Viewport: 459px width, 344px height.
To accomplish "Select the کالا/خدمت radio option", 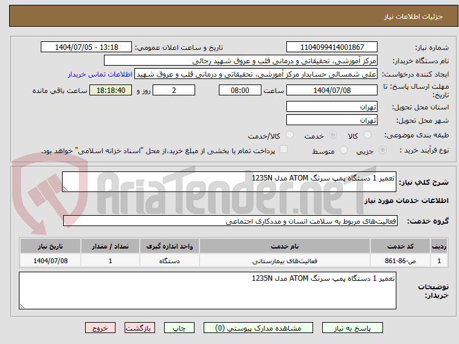I will point(289,135).
